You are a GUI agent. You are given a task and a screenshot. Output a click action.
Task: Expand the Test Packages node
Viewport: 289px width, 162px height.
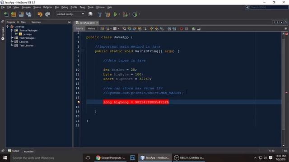12,38
